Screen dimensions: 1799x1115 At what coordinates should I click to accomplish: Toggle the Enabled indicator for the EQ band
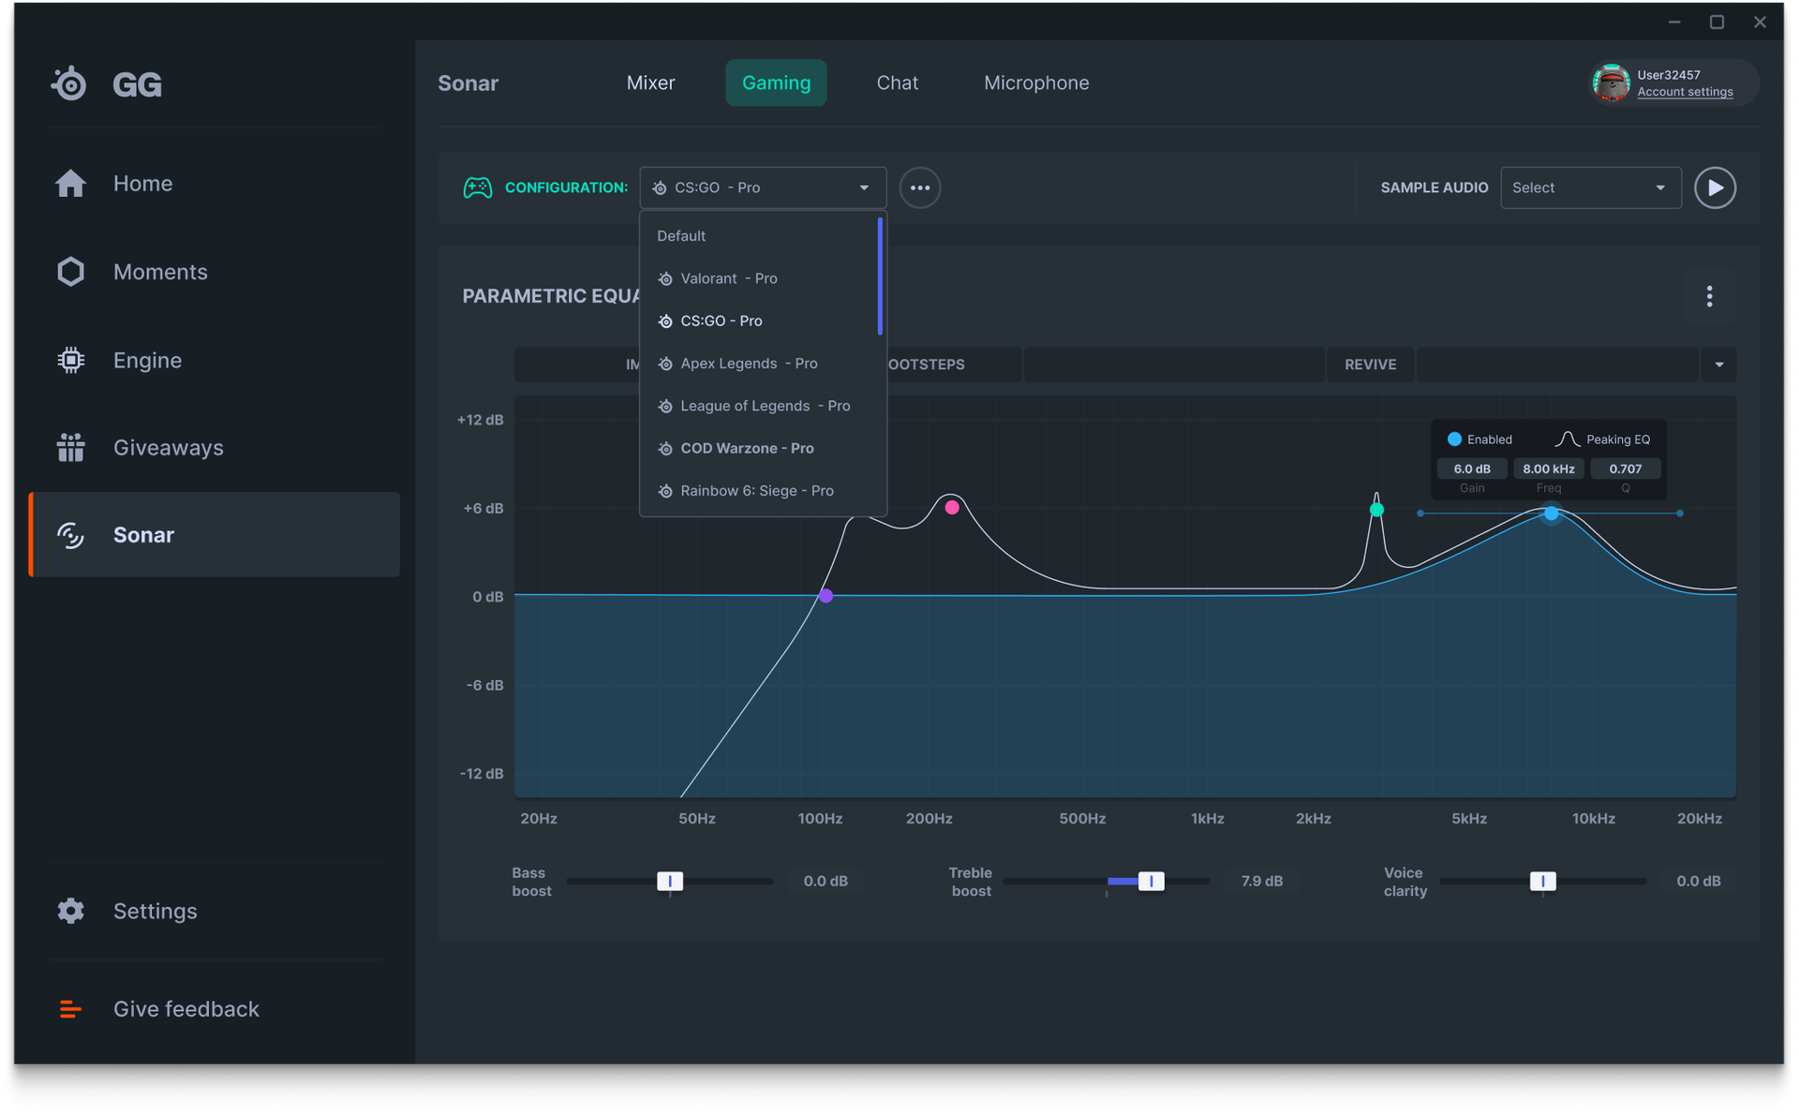coord(1454,439)
